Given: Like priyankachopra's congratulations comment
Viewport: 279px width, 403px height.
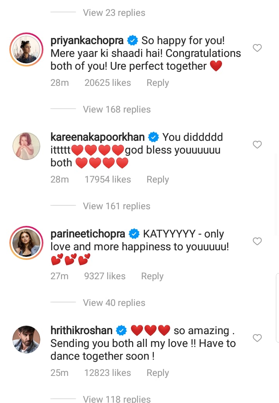Looking at the screenshot, I should (x=257, y=48).
